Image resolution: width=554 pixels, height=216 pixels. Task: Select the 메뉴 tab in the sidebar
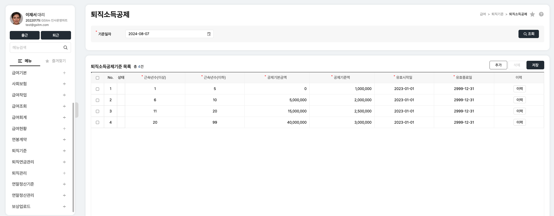(x=25, y=61)
